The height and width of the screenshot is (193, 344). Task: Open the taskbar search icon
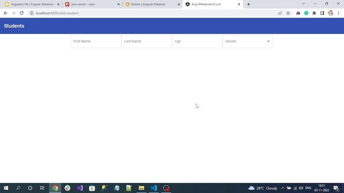pyautogui.click(x=18, y=188)
